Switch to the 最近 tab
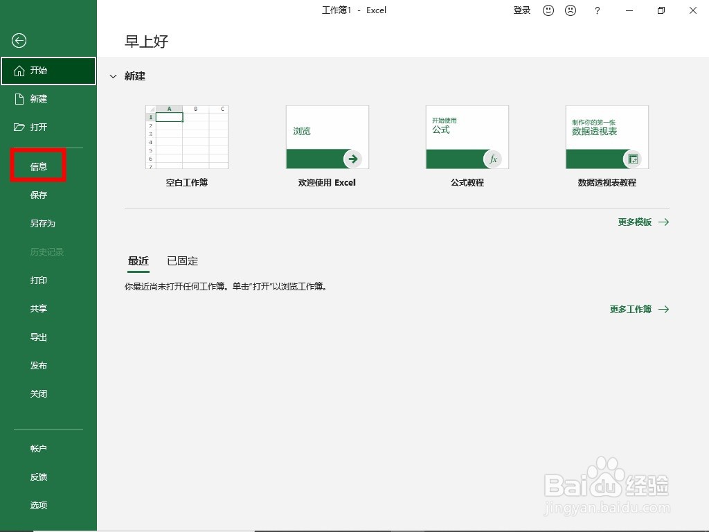Image resolution: width=709 pixels, height=532 pixels. pos(138,261)
